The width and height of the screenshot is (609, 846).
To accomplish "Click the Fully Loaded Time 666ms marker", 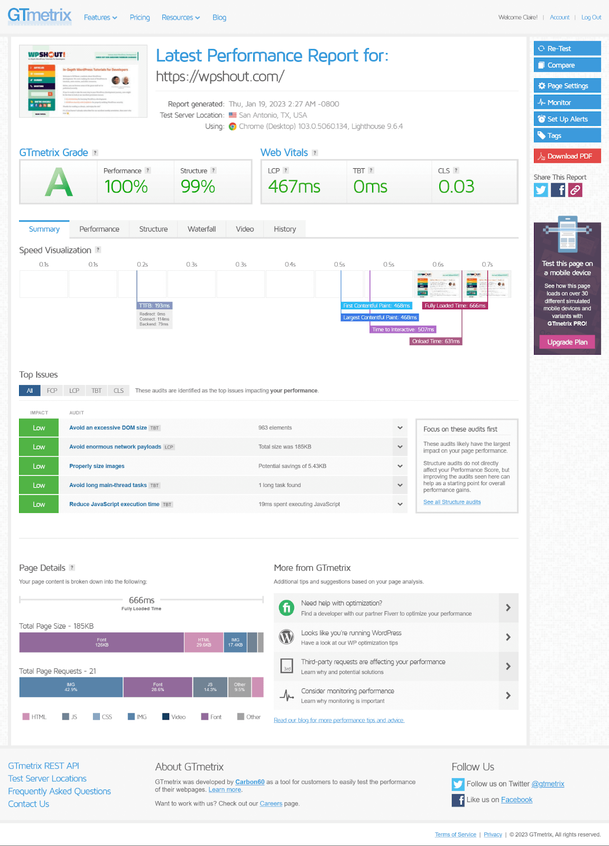I will [455, 306].
